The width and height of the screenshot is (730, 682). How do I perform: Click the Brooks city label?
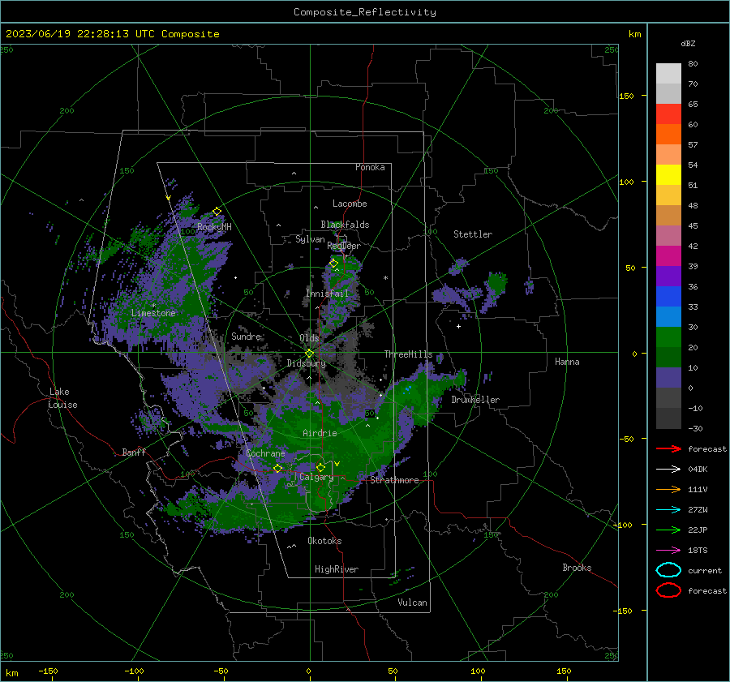point(577,568)
